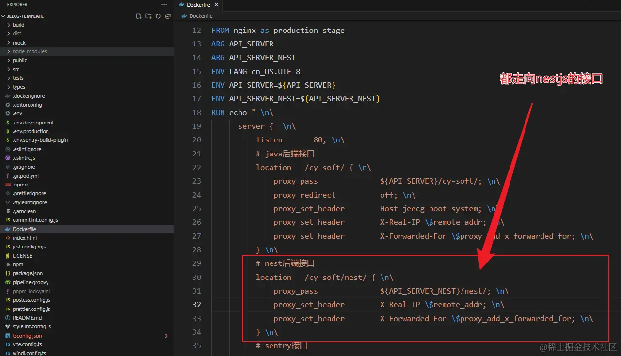The image size is (621, 356).
Task: Click 'FROM nginx as production-stage' line
Action: point(278,30)
